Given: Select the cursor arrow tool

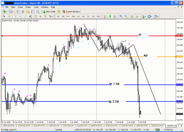Looking at the screenshot, I should [x=4, y=16].
